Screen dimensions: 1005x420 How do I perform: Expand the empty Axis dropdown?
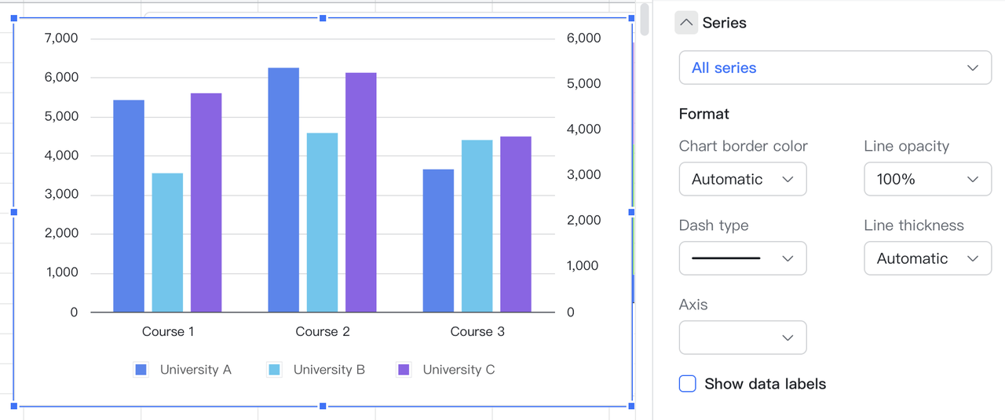click(742, 338)
